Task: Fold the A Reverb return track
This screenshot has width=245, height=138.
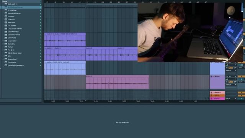Action: click(211, 93)
